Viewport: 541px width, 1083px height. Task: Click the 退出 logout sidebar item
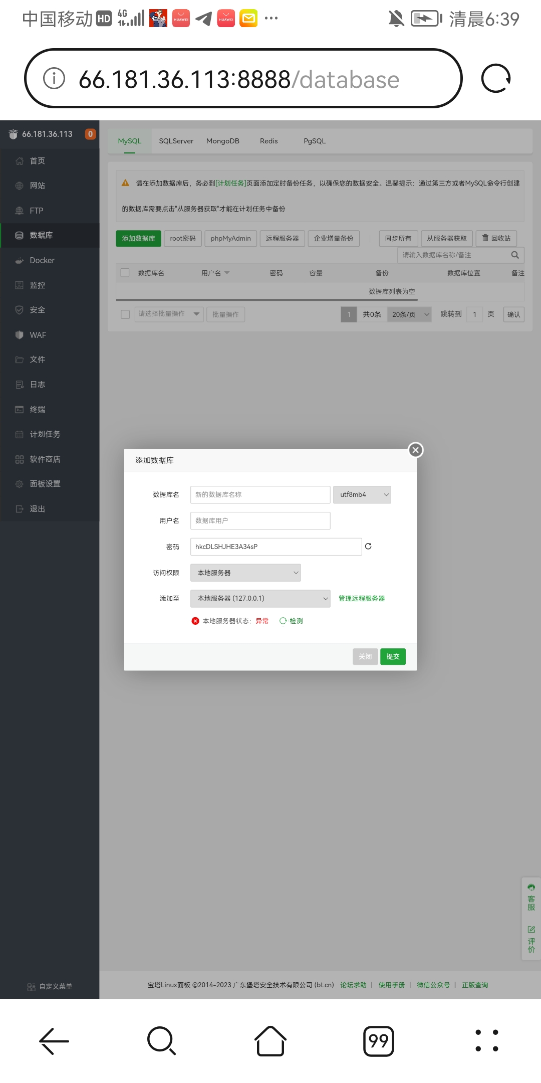click(x=50, y=509)
